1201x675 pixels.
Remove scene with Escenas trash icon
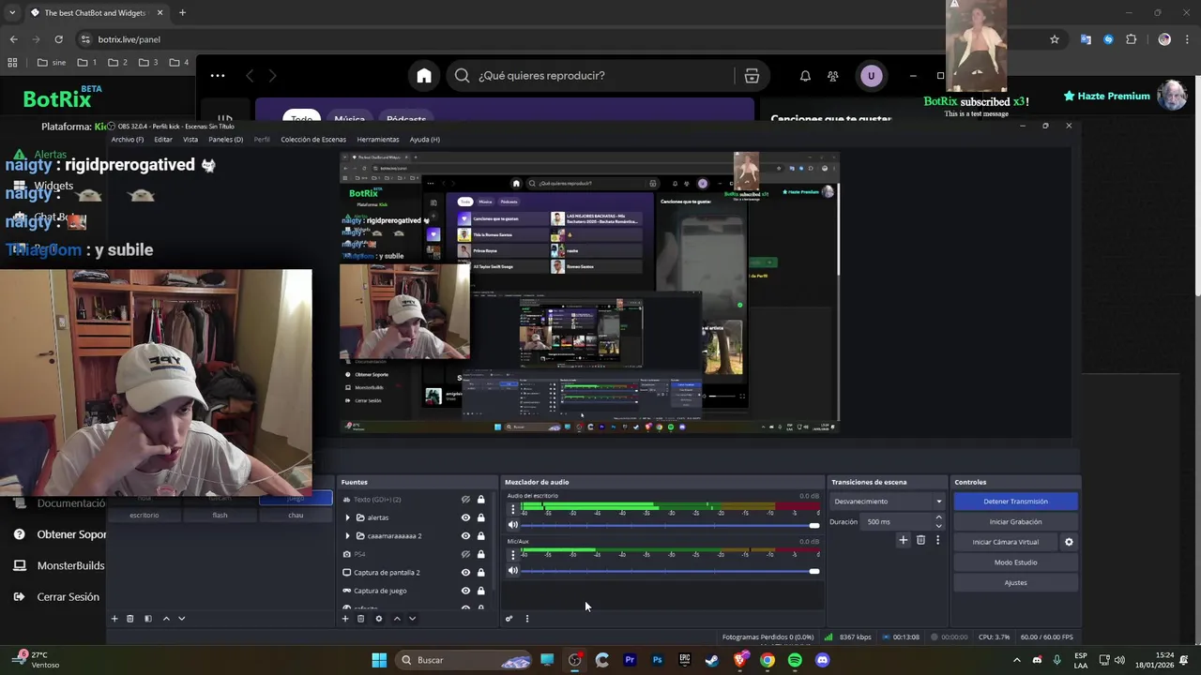point(130,619)
